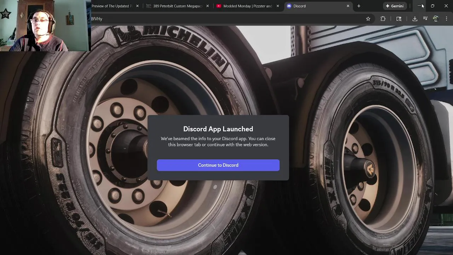
Task: Switch to the Preview of The Updated tab
Action: click(x=112, y=6)
